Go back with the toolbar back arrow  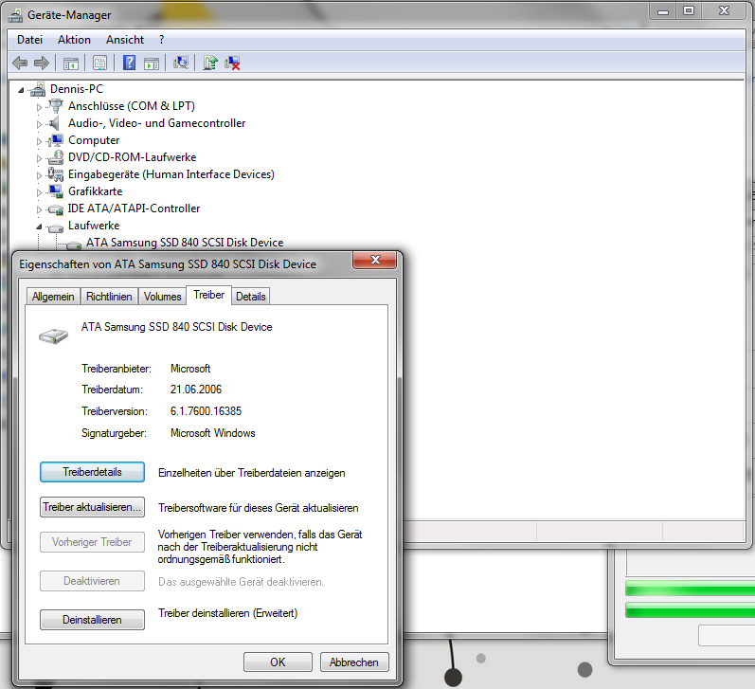point(20,63)
